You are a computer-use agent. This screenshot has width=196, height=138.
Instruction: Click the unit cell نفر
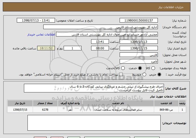pyautogui.click(x=70, y=110)
